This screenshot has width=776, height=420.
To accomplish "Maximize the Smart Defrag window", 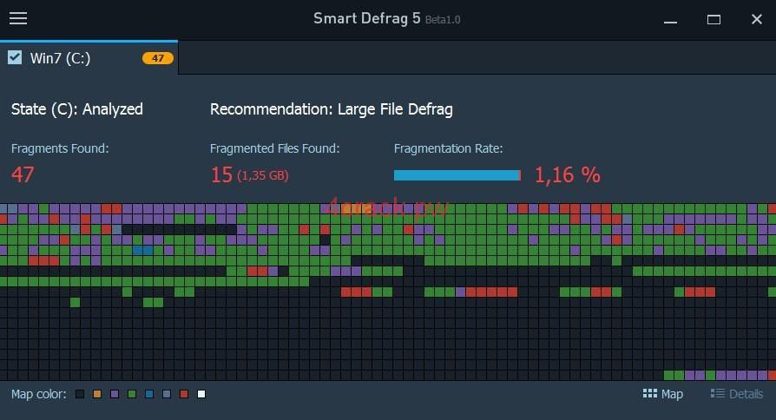I will point(714,19).
